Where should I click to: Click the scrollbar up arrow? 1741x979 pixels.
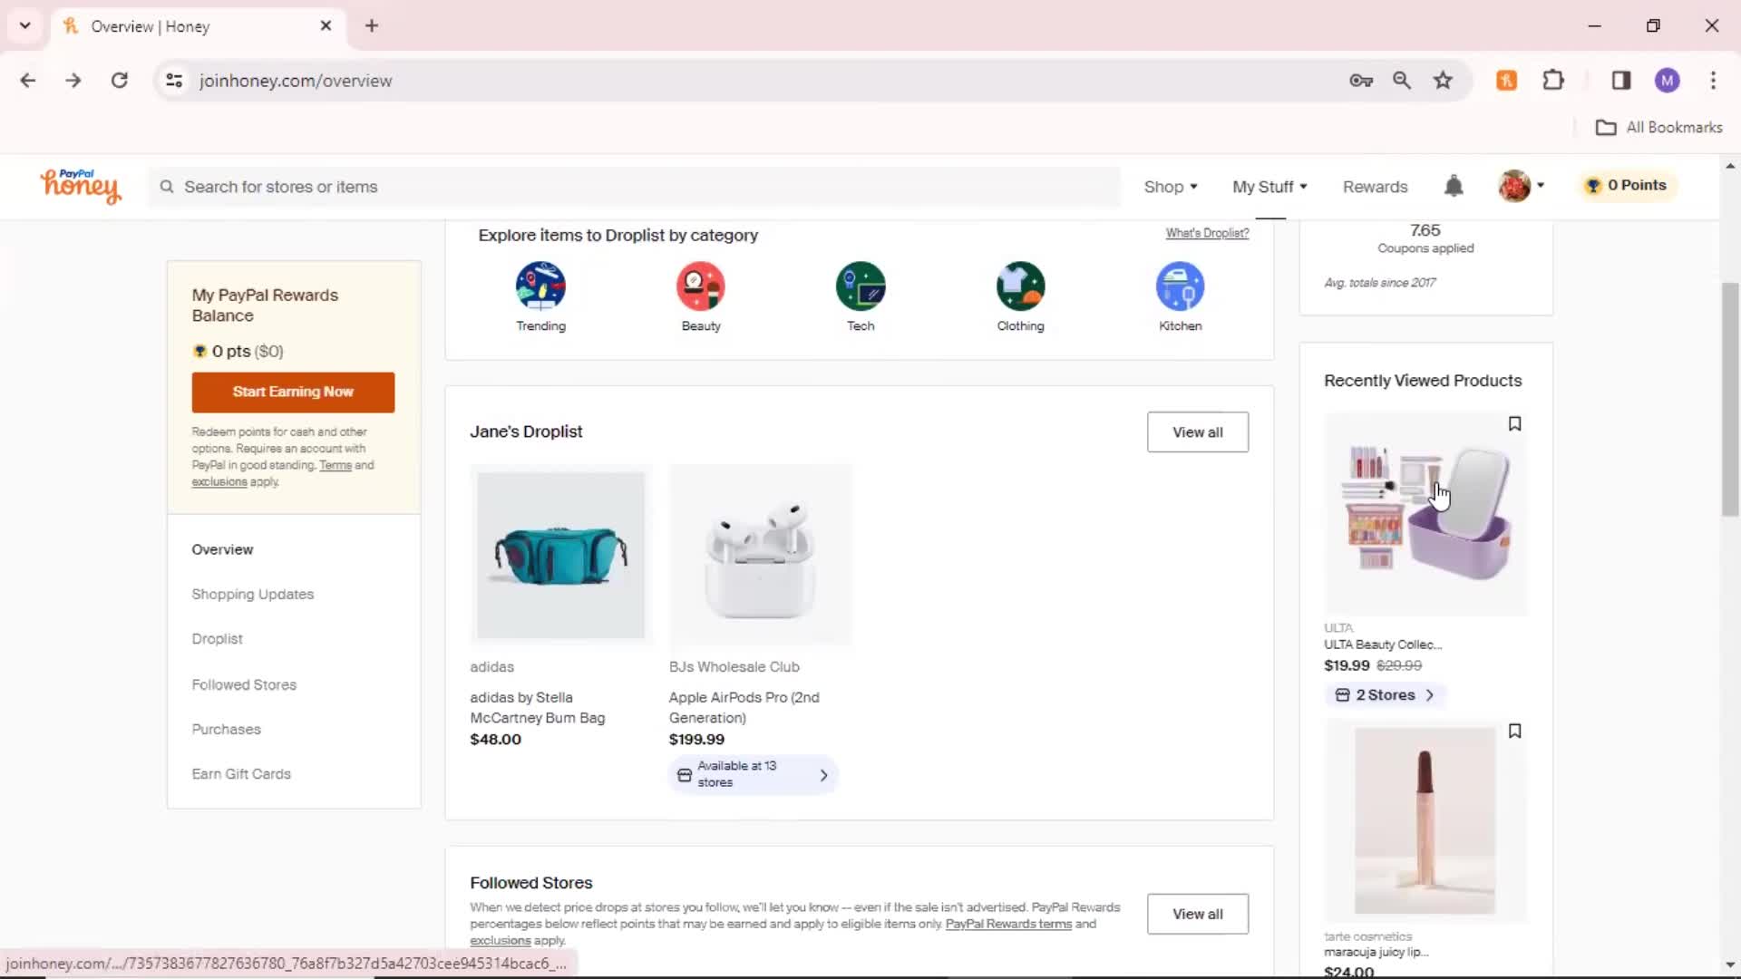[1730, 166]
